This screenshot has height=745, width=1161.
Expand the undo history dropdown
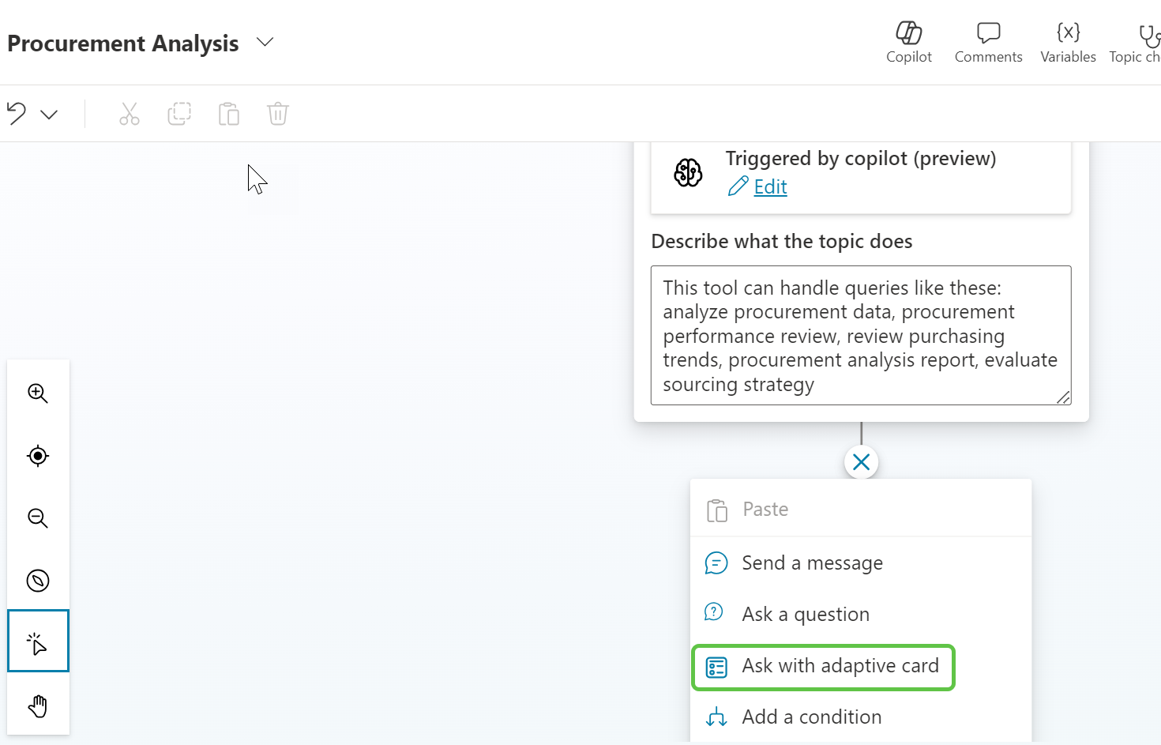[49, 115]
